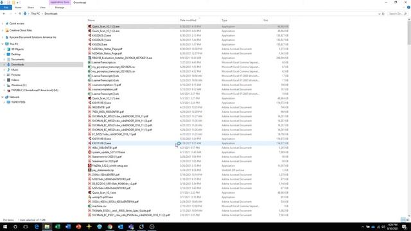Select machine.csv file icon
Viewport: 411px width, 231px height.
click(89, 206)
